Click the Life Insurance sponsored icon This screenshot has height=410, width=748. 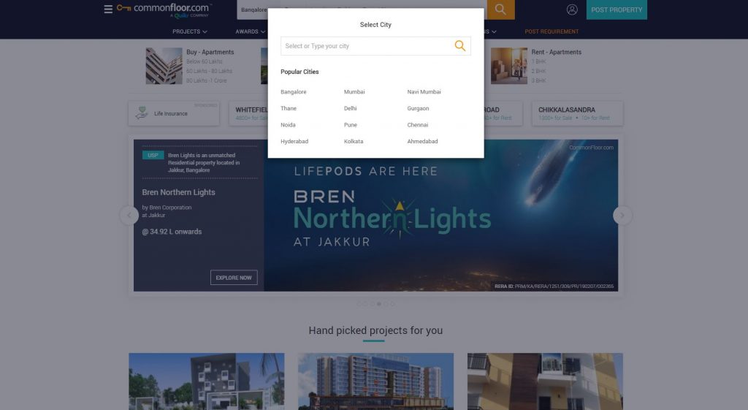pos(142,113)
